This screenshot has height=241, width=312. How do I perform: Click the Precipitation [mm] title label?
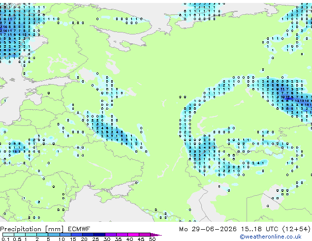32,229
